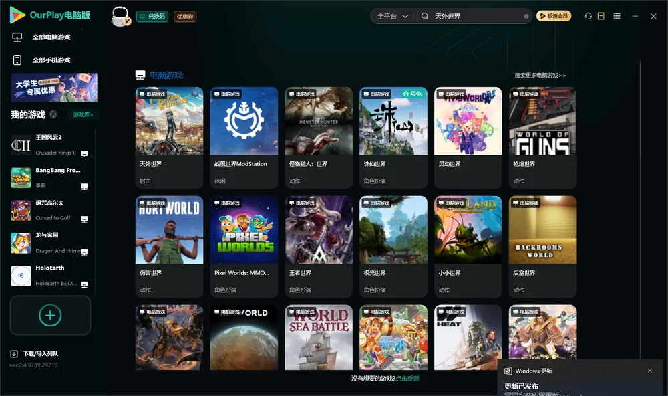Open the 伤害世界 Hurtworld card
Image resolution: width=668 pixels, height=396 pixels.
pyautogui.click(x=169, y=246)
